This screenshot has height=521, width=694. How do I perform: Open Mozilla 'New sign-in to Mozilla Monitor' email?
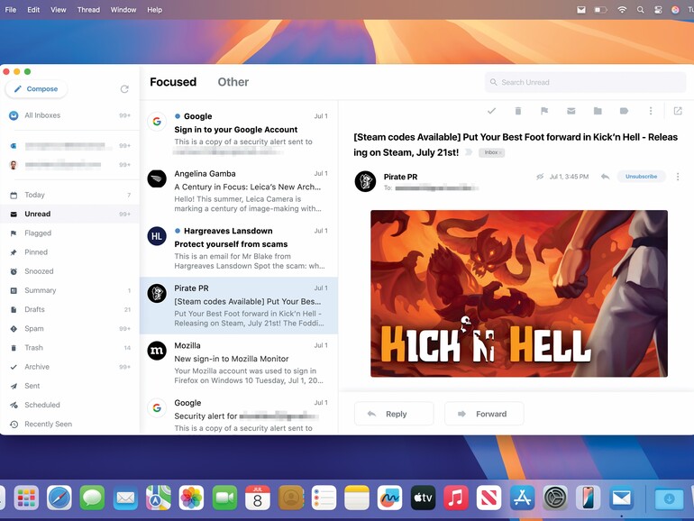tap(239, 362)
